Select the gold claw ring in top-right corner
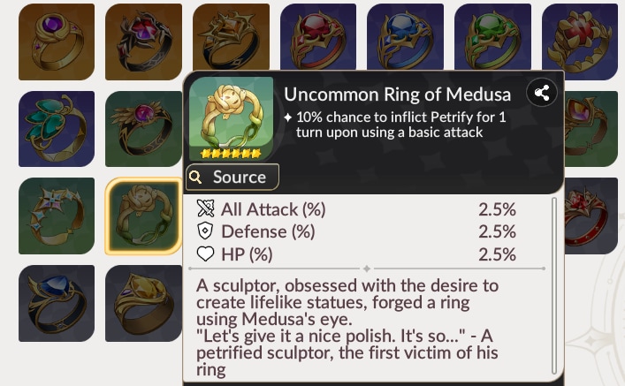This screenshot has width=625, height=386. click(x=580, y=42)
